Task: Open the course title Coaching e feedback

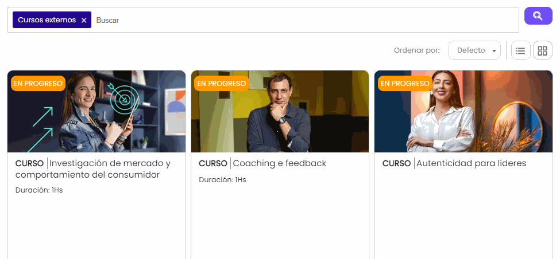Action: (280, 163)
